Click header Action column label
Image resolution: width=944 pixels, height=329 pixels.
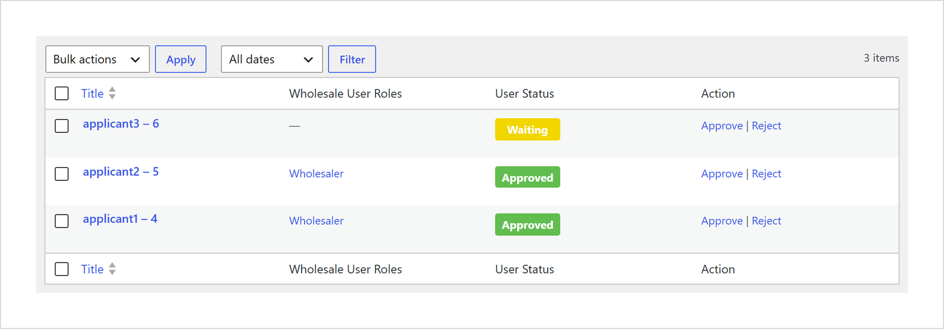click(718, 94)
